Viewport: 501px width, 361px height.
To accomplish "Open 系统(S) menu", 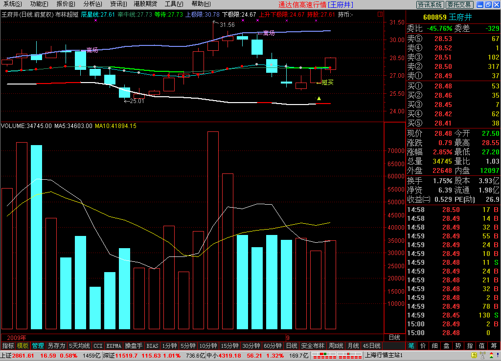I will click(x=13, y=4).
